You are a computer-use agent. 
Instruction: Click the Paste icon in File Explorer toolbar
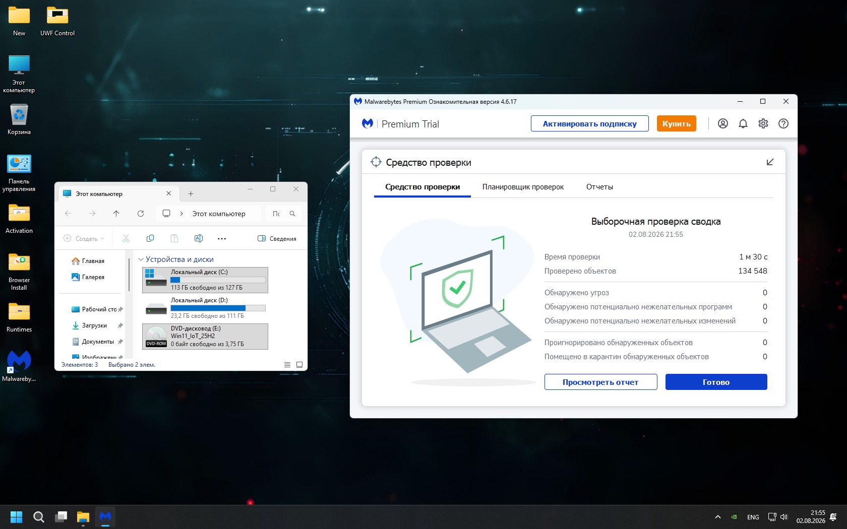[174, 239]
